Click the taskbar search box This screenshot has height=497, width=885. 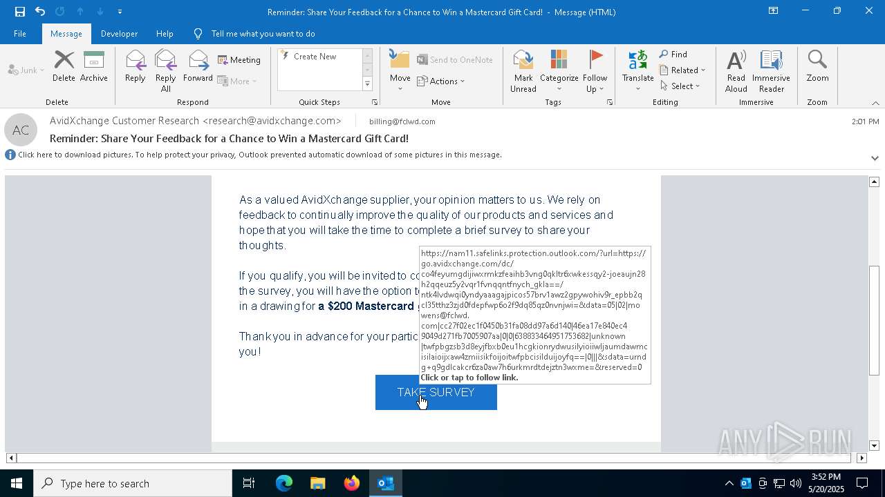pos(133,483)
